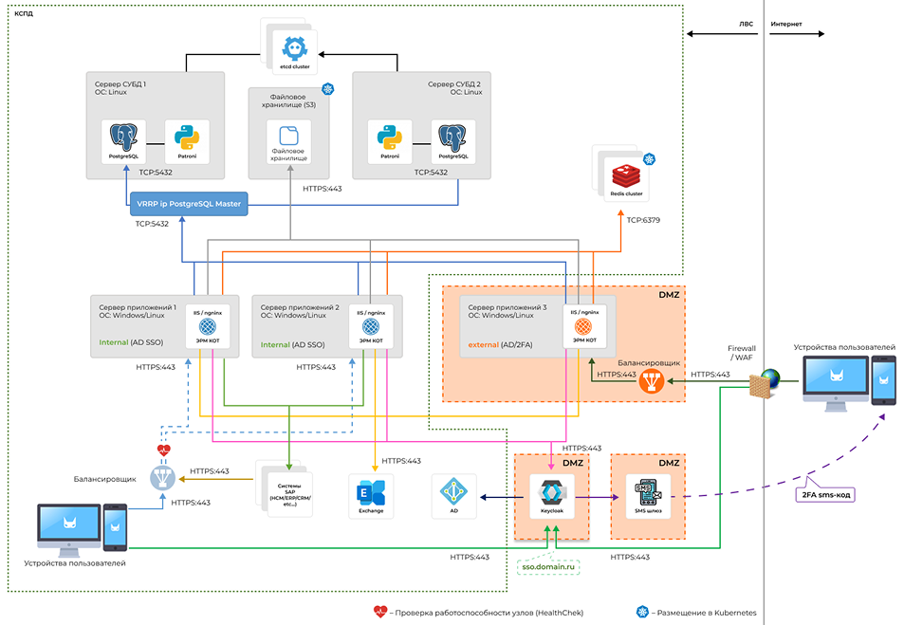904x625 pixels.
Task: Select the Exchange server icon
Action: pos(371,493)
